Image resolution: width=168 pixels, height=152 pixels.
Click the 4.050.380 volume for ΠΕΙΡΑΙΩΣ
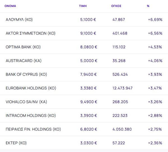click(121, 129)
